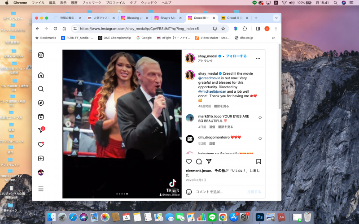Share the post with the paper plane icon
Screen dimensions: 359x224
click(209, 161)
